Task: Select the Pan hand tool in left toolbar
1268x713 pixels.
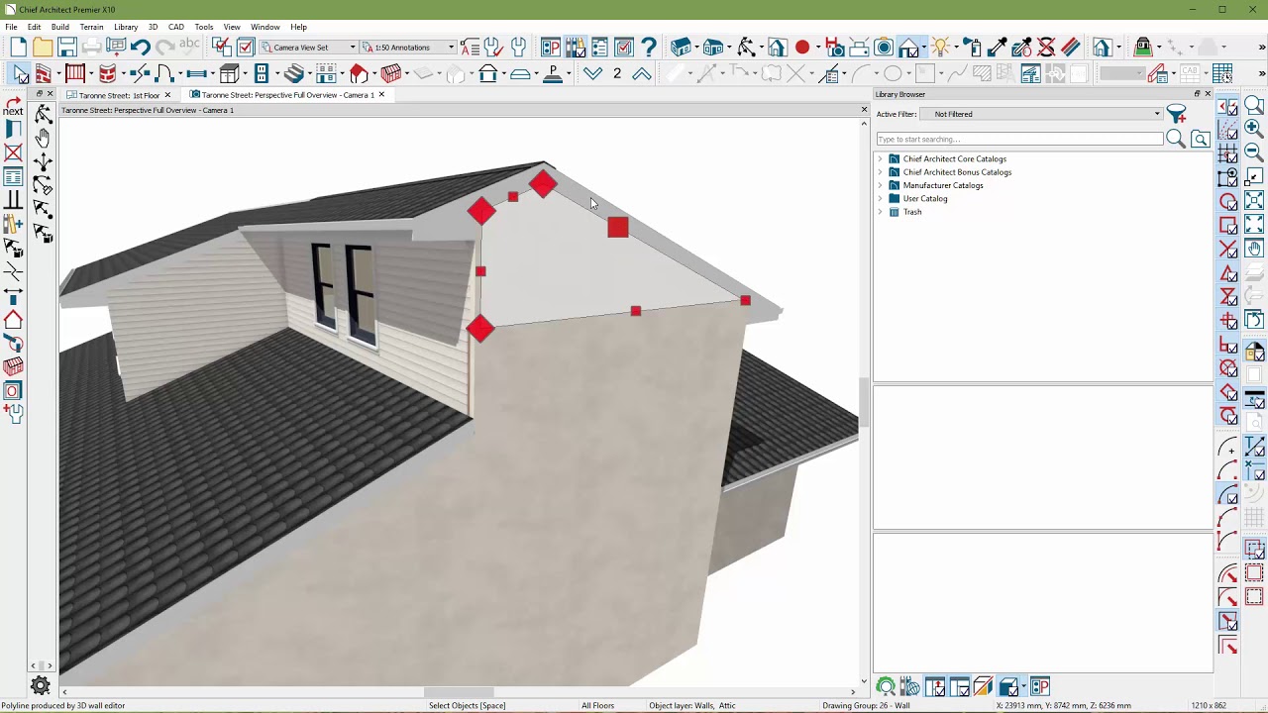Action: pyautogui.click(x=43, y=139)
